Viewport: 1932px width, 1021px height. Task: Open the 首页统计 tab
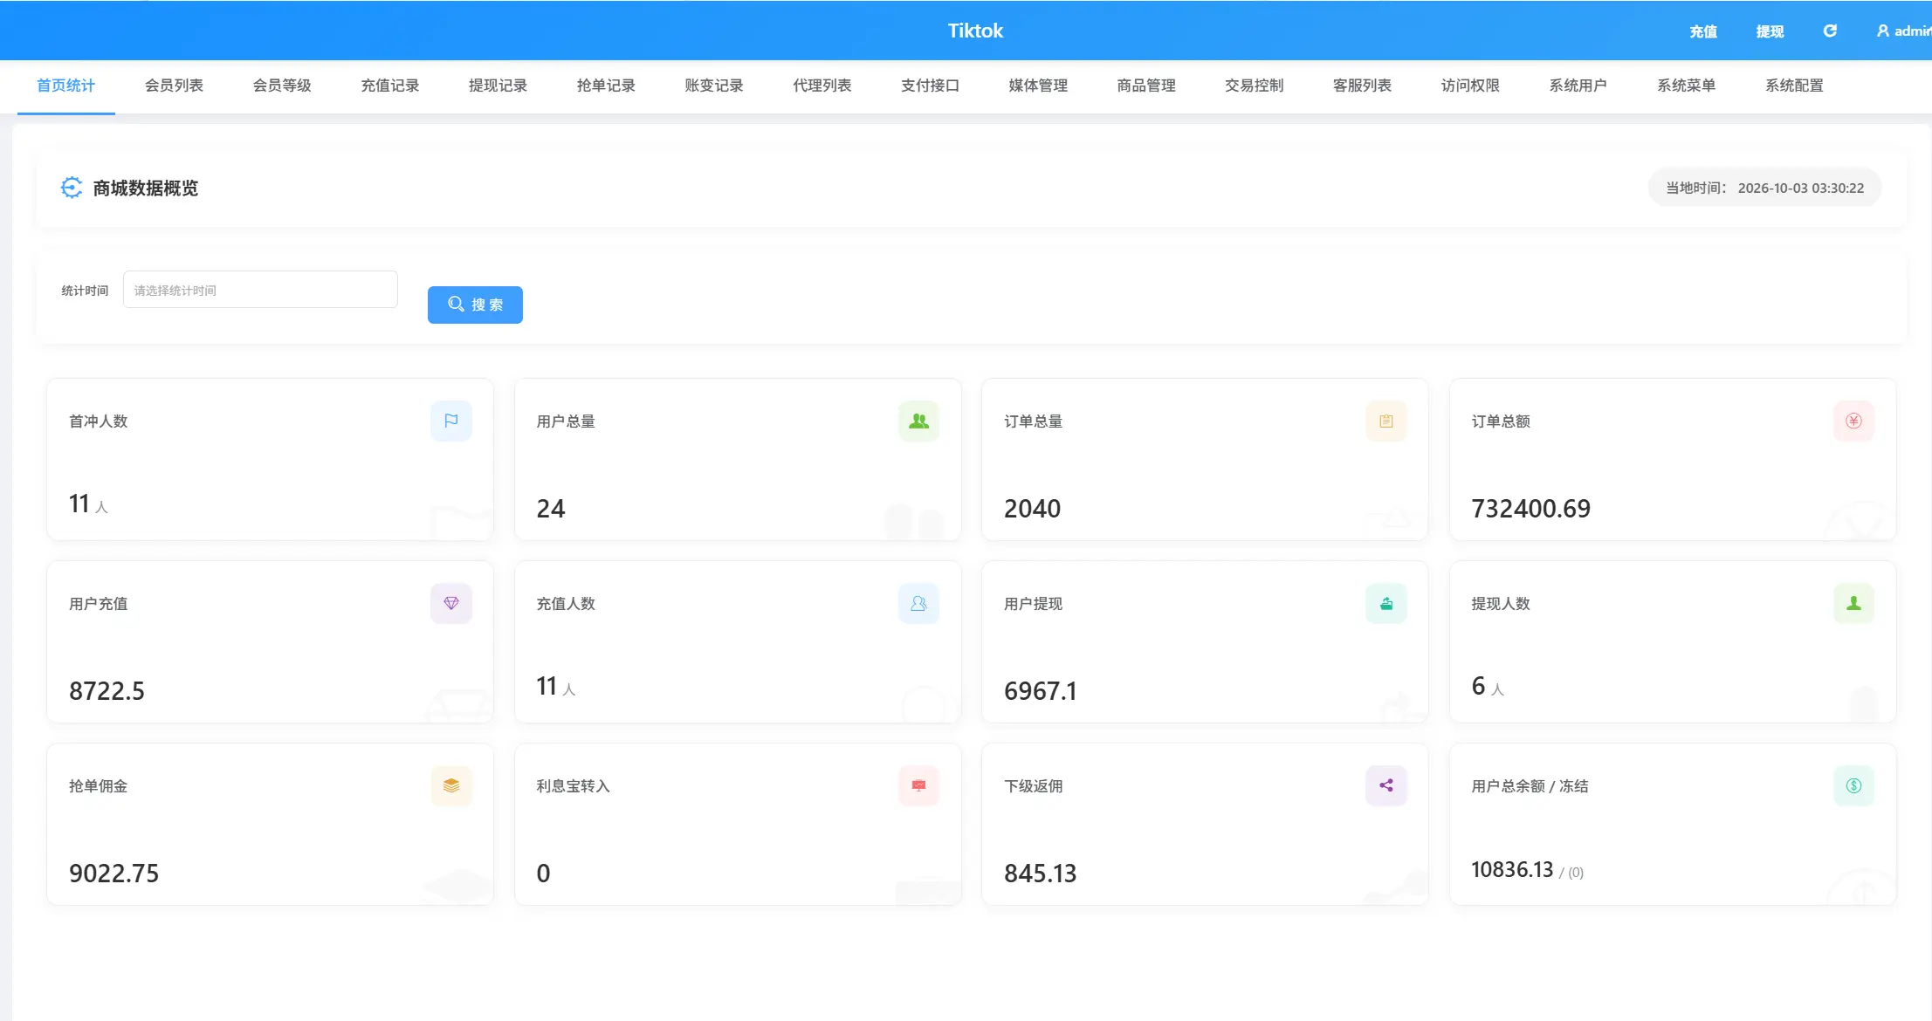tap(65, 86)
